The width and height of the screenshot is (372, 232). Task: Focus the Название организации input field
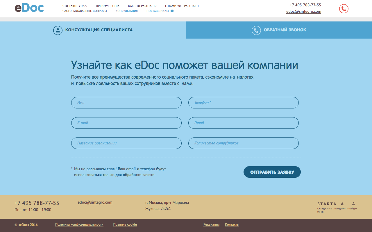pos(126,143)
